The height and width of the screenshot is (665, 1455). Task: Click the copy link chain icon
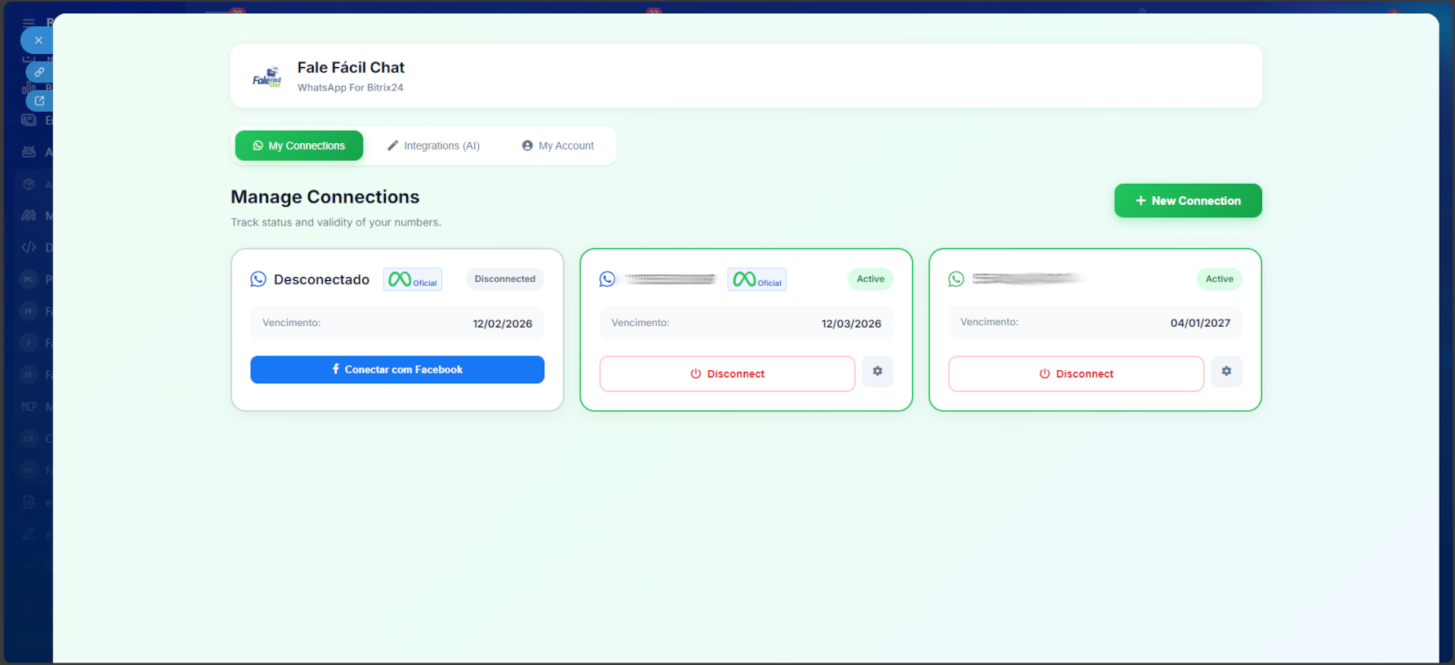[39, 72]
